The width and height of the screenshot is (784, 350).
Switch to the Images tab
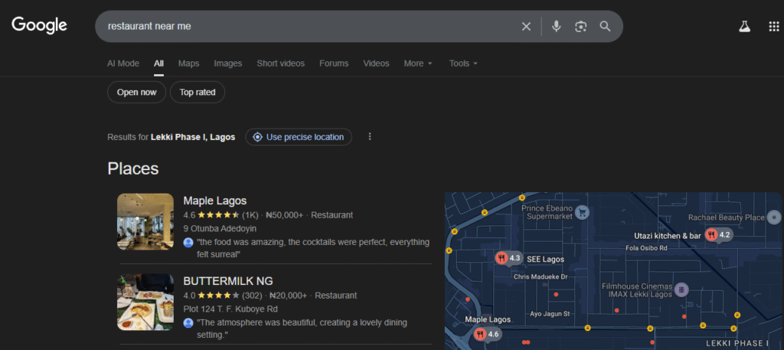point(227,64)
